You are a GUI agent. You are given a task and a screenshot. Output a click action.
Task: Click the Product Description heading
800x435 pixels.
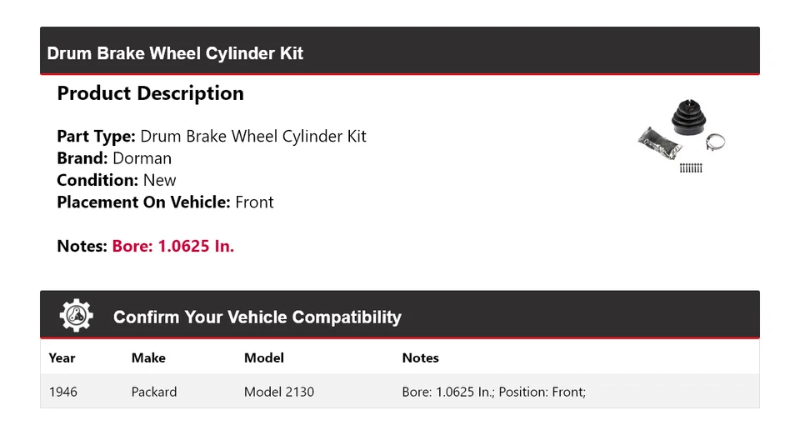coord(150,93)
